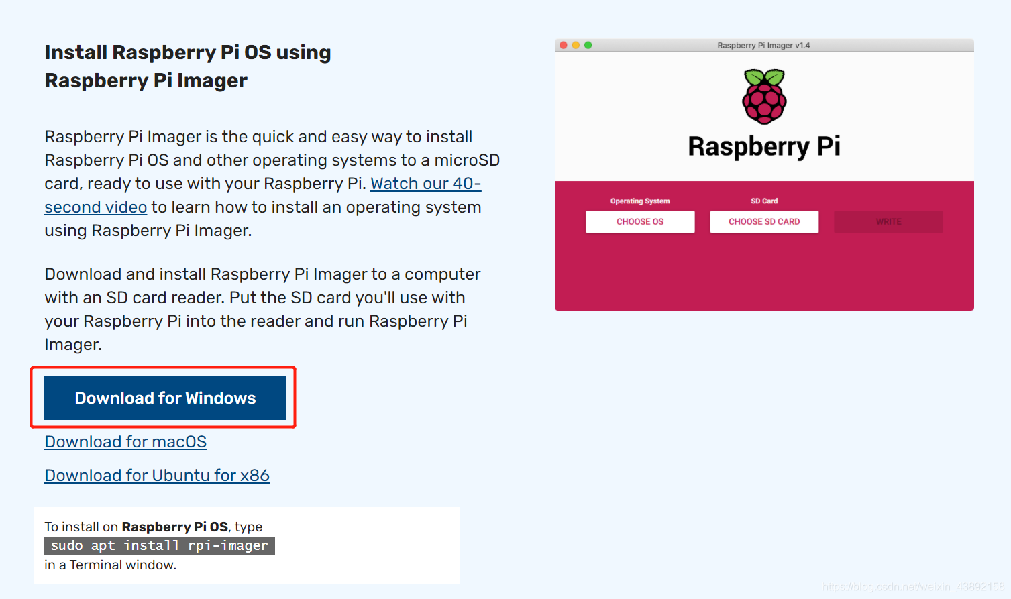Open the Download for macOS link
This screenshot has width=1011, height=599.
pos(125,441)
